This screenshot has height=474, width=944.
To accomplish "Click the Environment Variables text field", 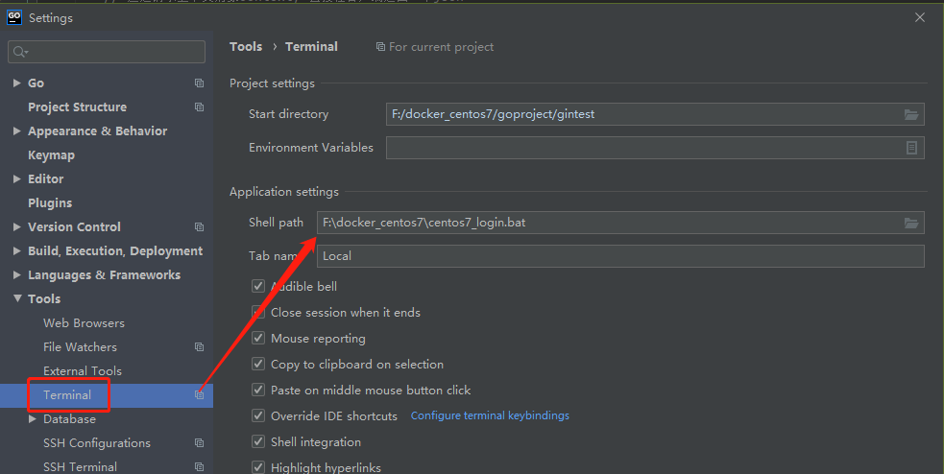I will (x=655, y=148).
